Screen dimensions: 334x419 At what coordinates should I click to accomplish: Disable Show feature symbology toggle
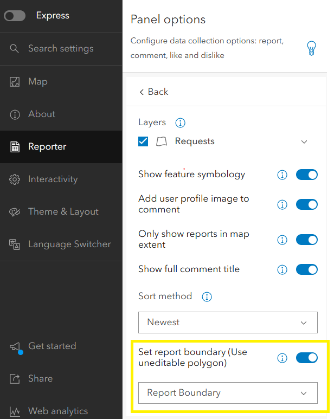[x=306, y=175]
